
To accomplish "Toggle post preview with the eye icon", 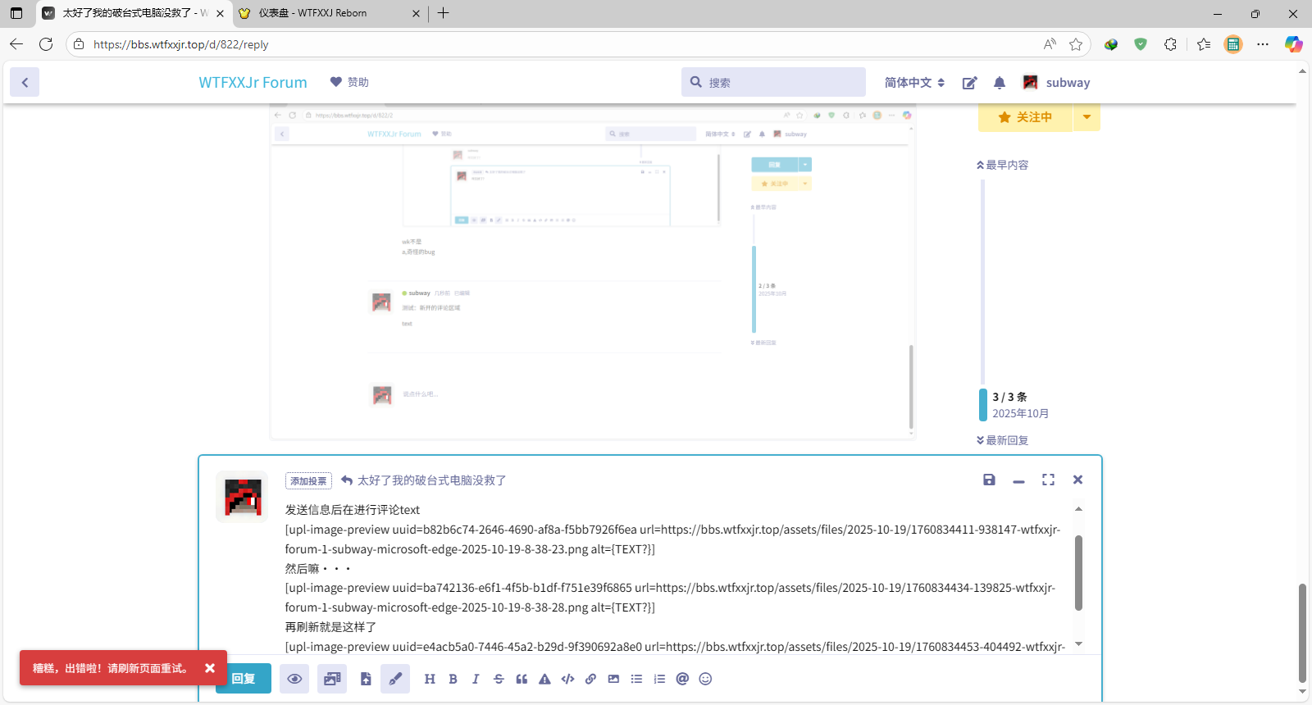I will coord(294,679).
